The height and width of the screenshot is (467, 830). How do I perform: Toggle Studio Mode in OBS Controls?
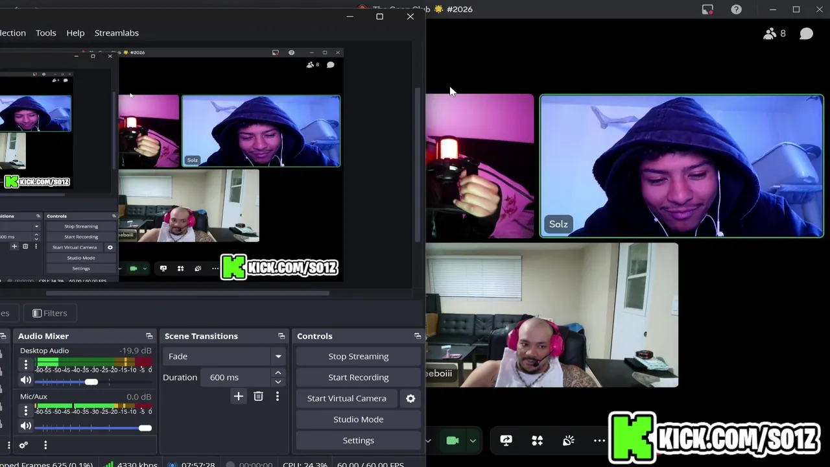click(358, 419)
